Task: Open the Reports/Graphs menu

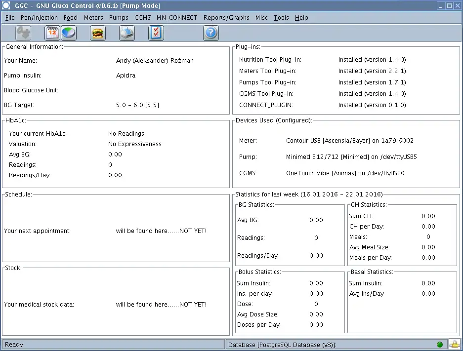Action: tap(226, 18)
